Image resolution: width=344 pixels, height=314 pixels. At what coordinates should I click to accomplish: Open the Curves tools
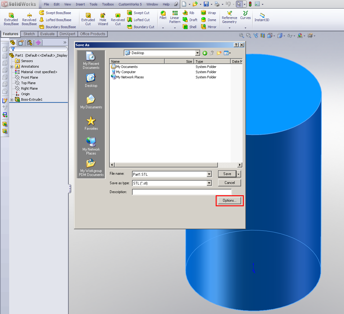point(245,15)
